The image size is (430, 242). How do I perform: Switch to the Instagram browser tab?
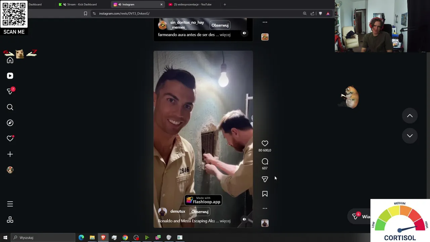134,4
